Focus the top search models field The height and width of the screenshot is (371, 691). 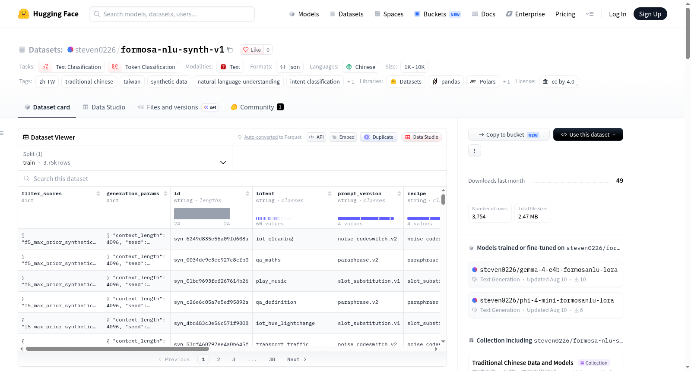[172, 14]
